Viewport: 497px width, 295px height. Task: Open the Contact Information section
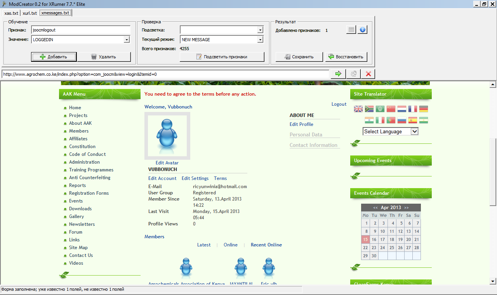(313, 145)
